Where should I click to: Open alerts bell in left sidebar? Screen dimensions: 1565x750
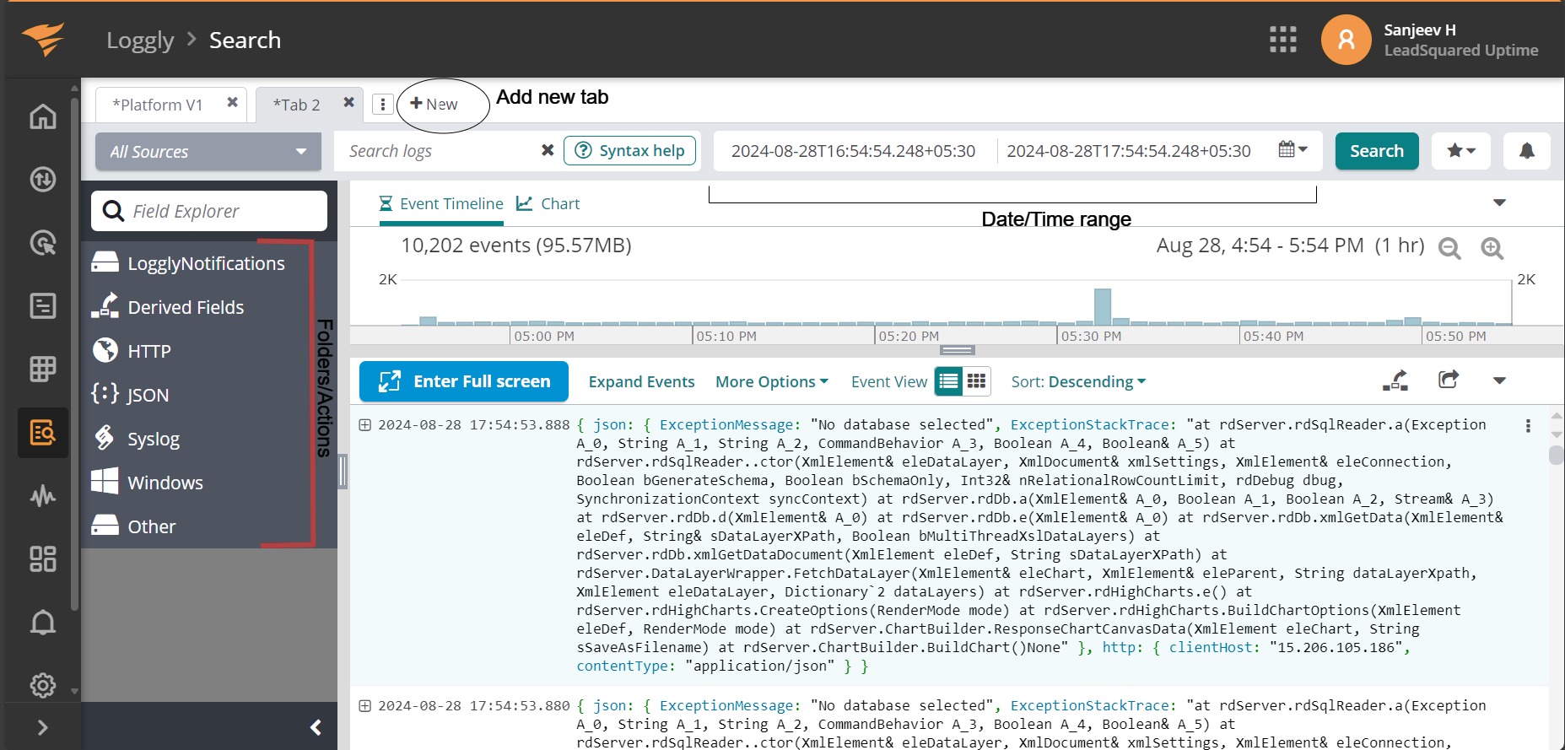[x=43, y=623]
